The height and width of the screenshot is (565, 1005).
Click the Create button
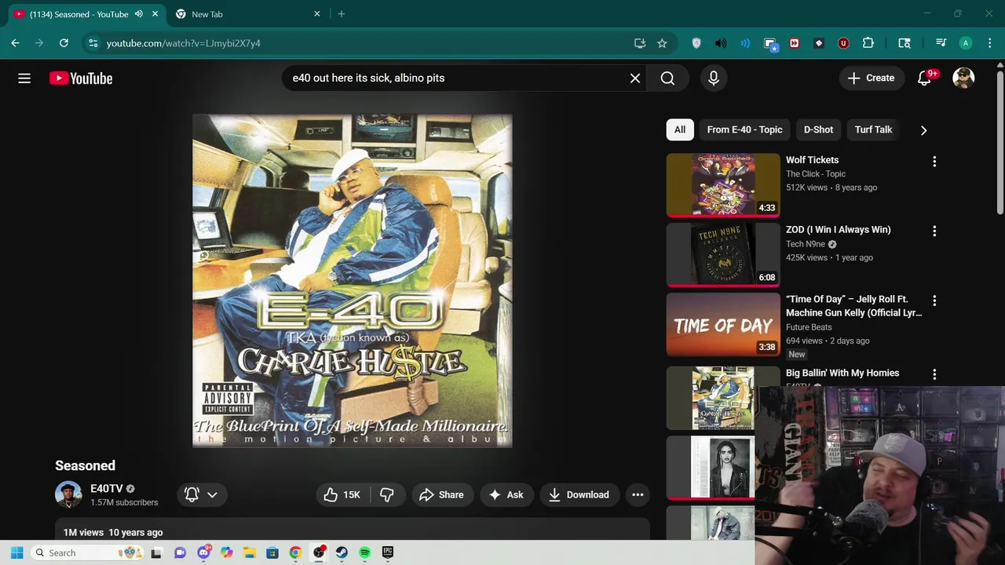click(872, 78)
